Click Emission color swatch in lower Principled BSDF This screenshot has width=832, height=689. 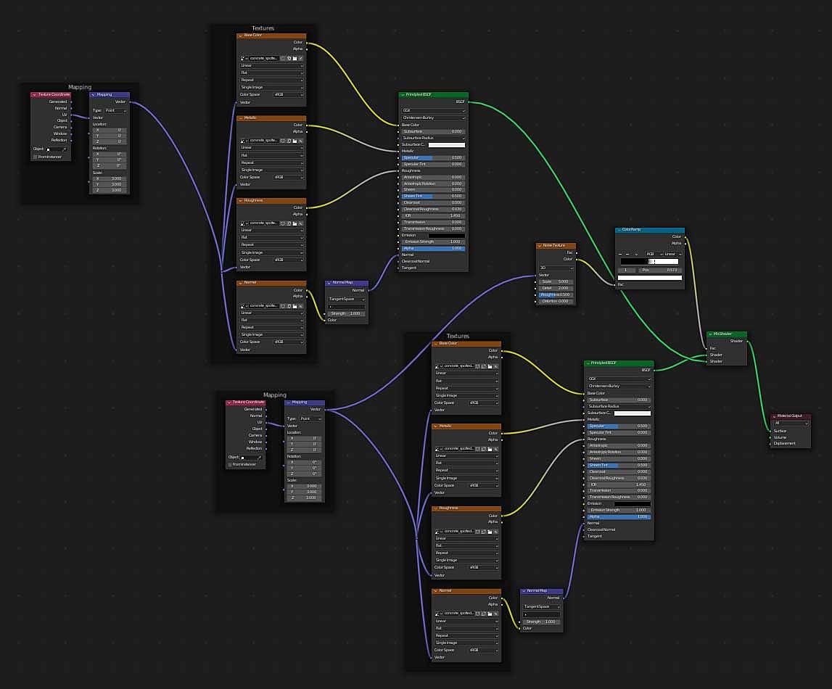pyautogui.click(x=632, y=504)
